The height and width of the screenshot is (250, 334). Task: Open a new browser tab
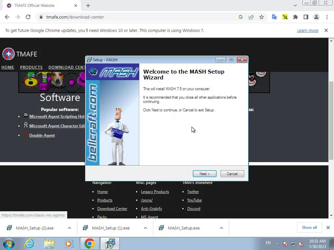88,6
